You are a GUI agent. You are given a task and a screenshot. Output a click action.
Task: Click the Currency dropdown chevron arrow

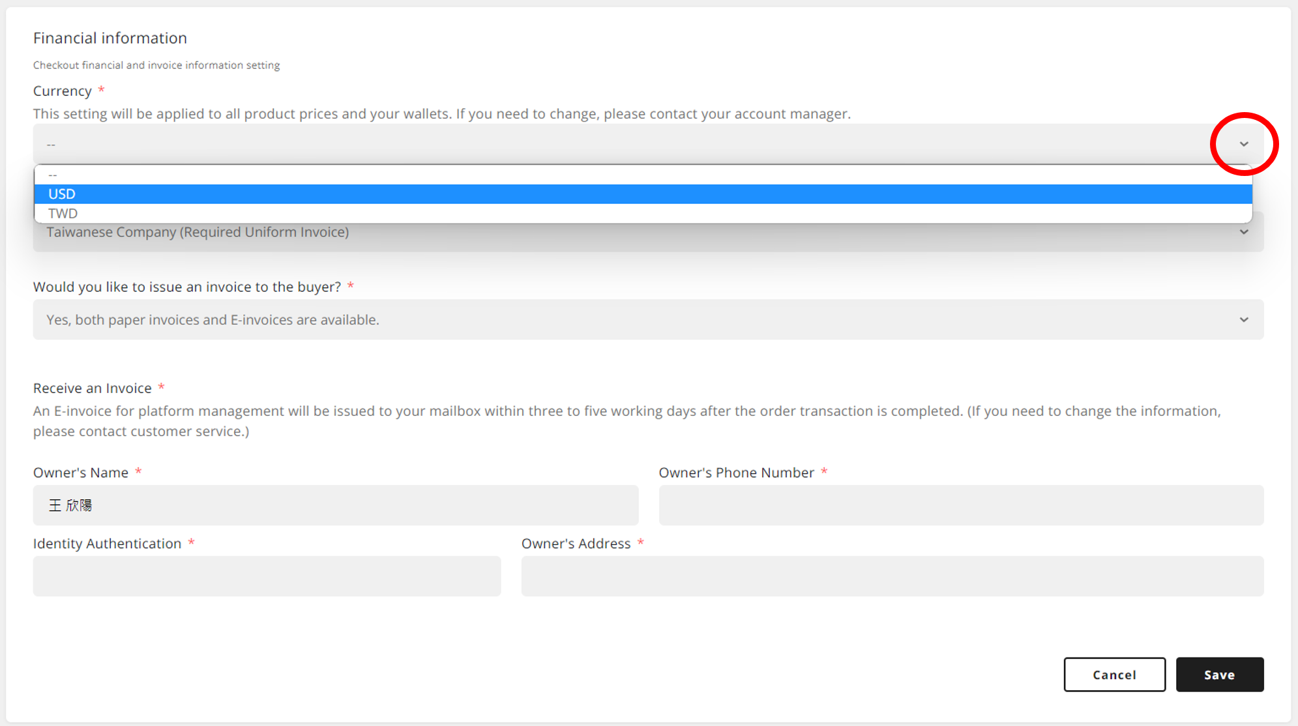1244,144
